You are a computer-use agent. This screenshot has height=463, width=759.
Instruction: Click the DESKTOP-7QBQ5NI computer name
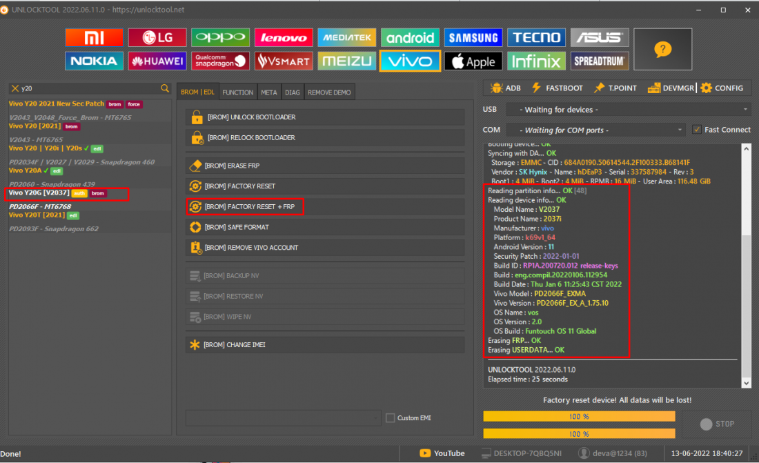coord(522,453)
